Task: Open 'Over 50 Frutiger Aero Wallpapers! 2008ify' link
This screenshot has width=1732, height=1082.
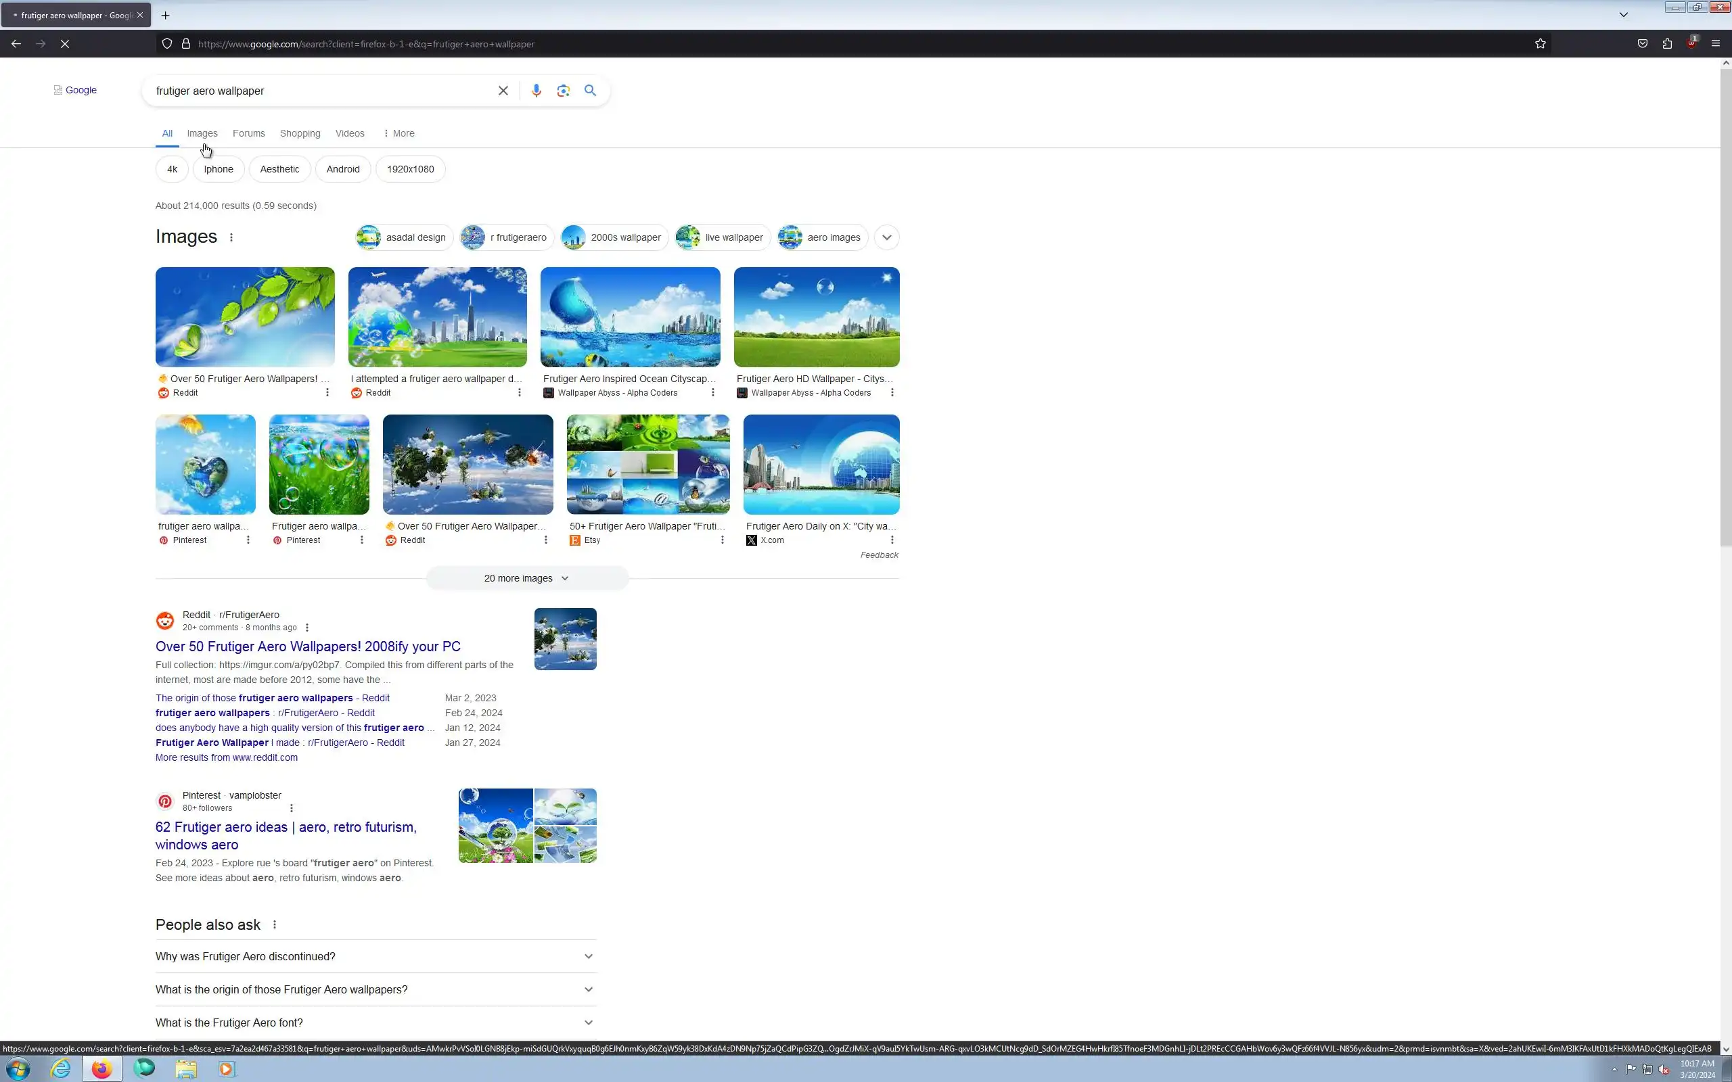Action: (x=308, y=646)
